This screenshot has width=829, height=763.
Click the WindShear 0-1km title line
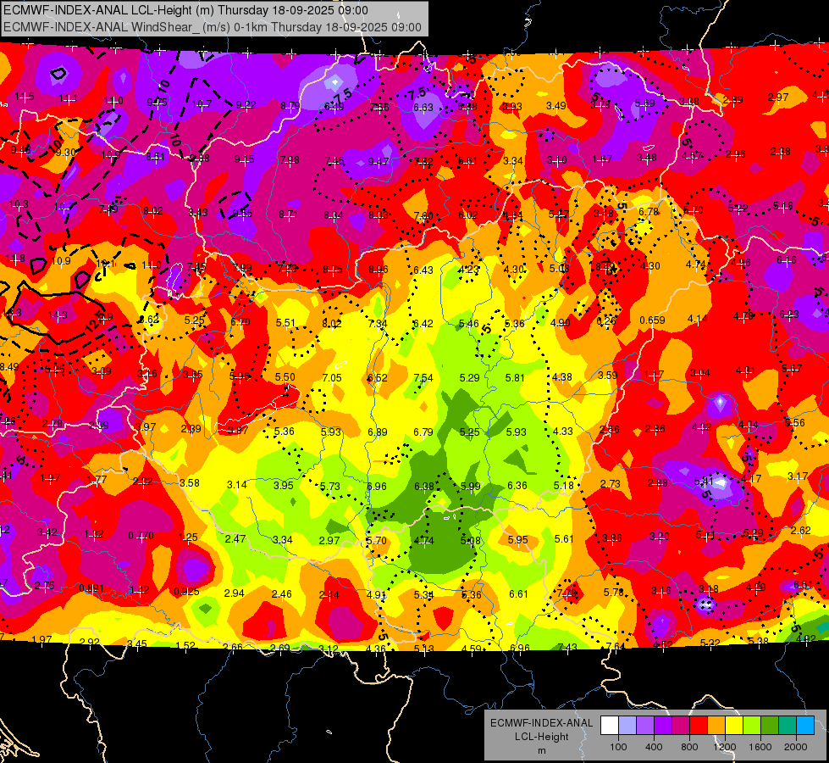(213, 27)
